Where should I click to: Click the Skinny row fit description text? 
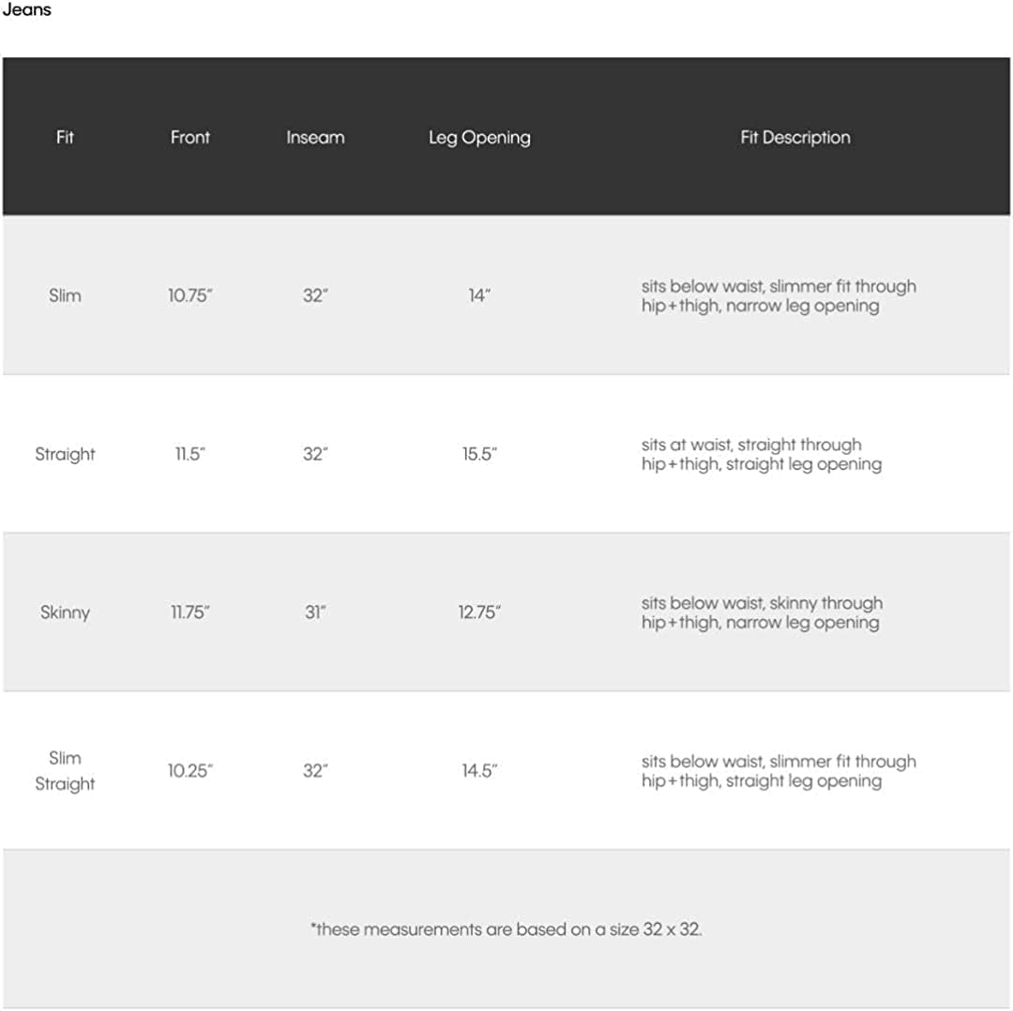(762, 612)
